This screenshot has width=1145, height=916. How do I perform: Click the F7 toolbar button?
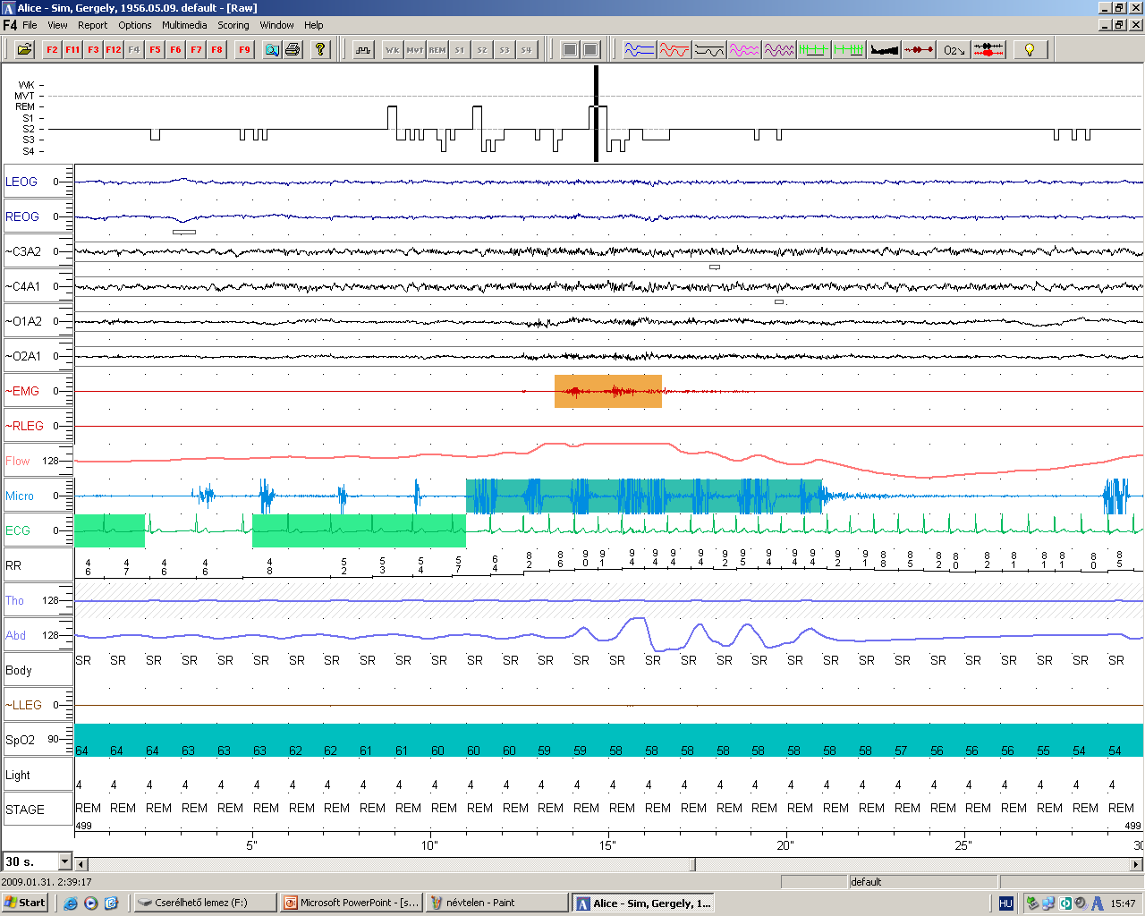tap(196, 50)
